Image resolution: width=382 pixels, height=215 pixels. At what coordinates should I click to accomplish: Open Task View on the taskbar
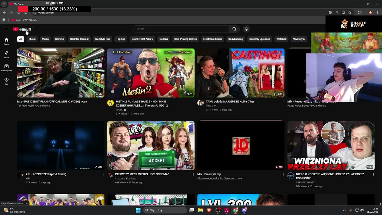pos(192,210)
